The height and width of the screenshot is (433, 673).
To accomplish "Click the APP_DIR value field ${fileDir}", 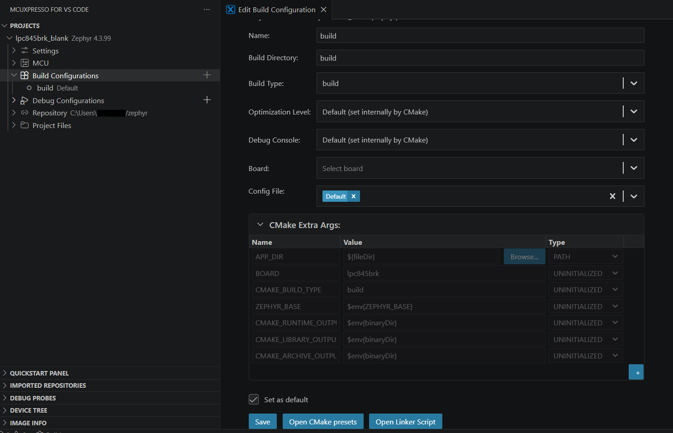I will (421, 257).
